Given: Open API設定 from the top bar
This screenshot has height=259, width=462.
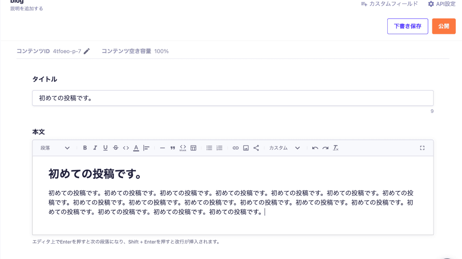Looking at the screenshot, I should pyautogui.click(x=442, y=4).
